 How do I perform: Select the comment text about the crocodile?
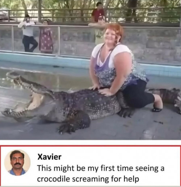coord(101,174)
